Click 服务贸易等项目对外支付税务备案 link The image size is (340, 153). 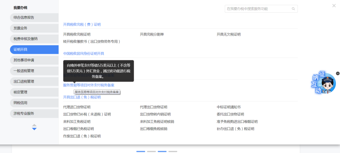(89, 85)
